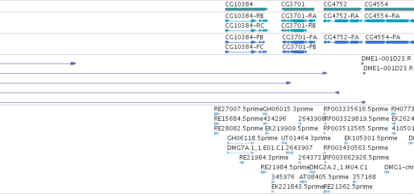Click the teal CG3701 gene arrow
The image size is (414, 194).
298,9
